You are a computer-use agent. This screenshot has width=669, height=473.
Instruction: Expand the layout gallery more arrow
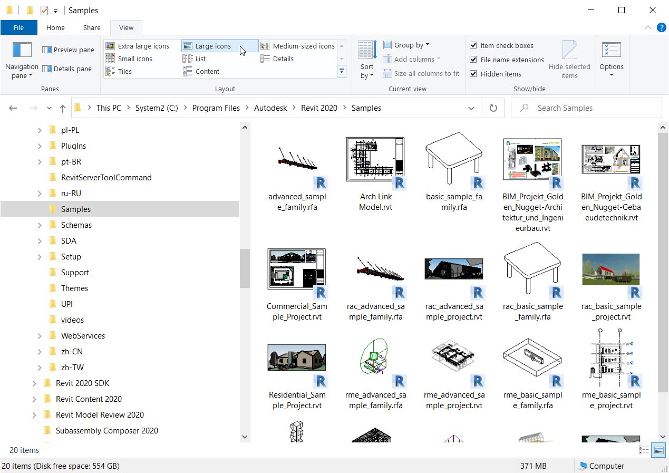pyautogui.click(x=342, y=71)
